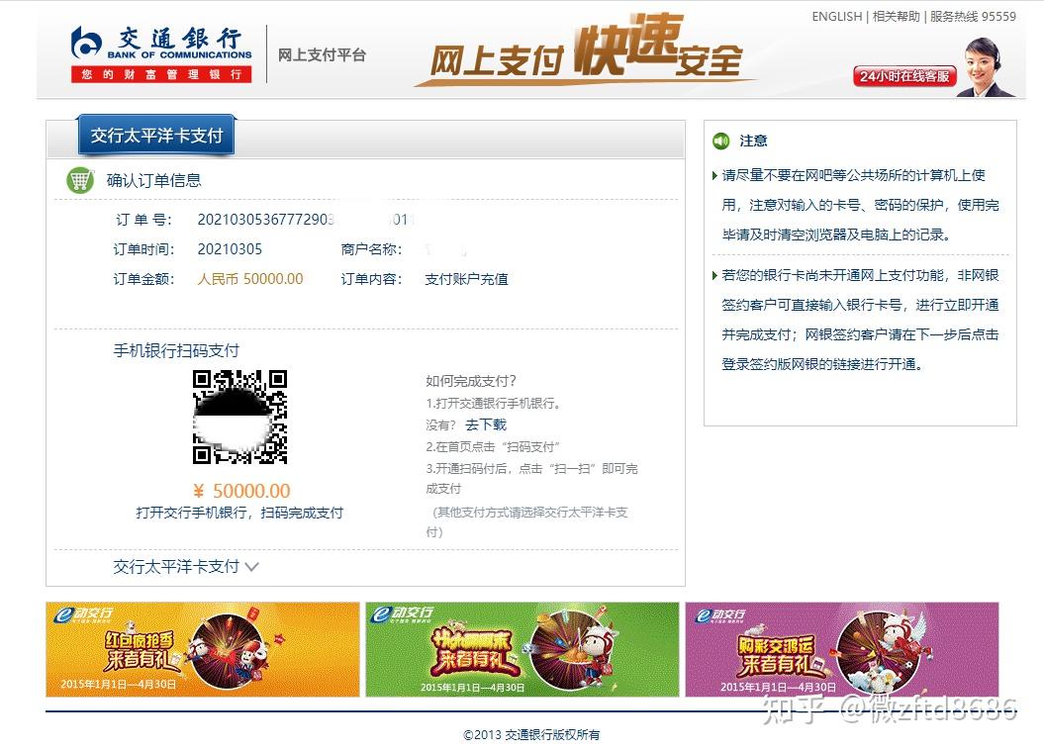Click the order date 20210305
The width and height of the screenshot is (1044, 752).
(x=230, y=249)
